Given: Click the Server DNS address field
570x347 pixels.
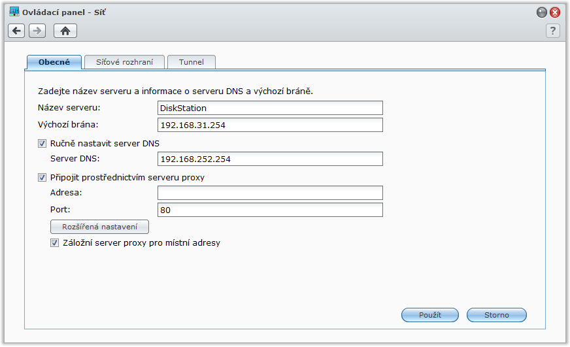Looking at the screenshot, I should [270, 159].
